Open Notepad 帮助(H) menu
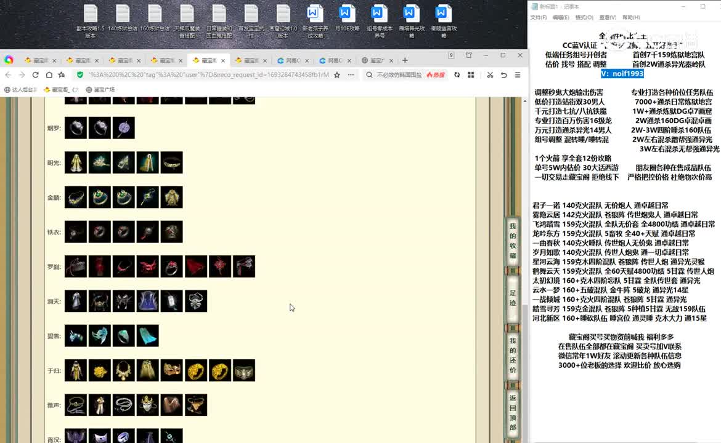Screen dimensions: 721x443 (x=631, y=17)
